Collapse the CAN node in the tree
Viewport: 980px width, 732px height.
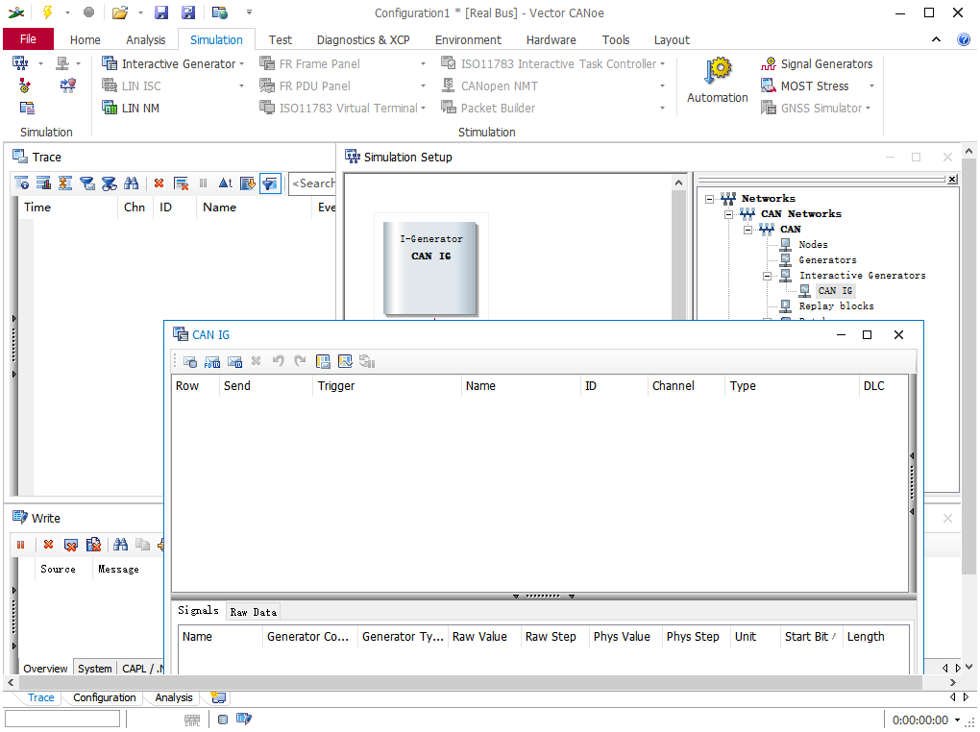[x=748, y=230]
